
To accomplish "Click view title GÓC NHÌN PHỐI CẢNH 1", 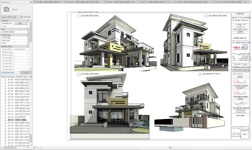I will click(x=90, y=16).
